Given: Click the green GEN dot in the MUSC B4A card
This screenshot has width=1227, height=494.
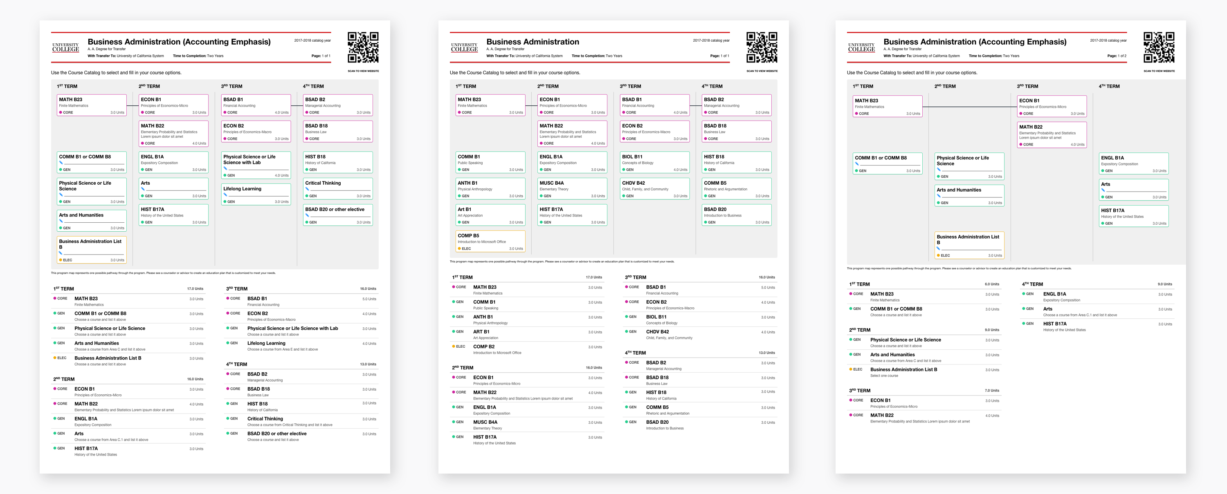Looking at the screenshot, I should click(541, 196).
